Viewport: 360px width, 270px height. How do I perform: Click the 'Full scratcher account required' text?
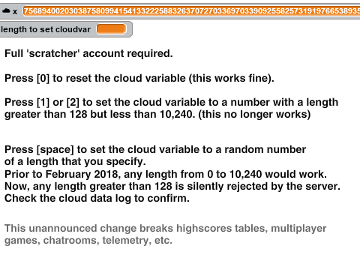click(x=88, y=53)
